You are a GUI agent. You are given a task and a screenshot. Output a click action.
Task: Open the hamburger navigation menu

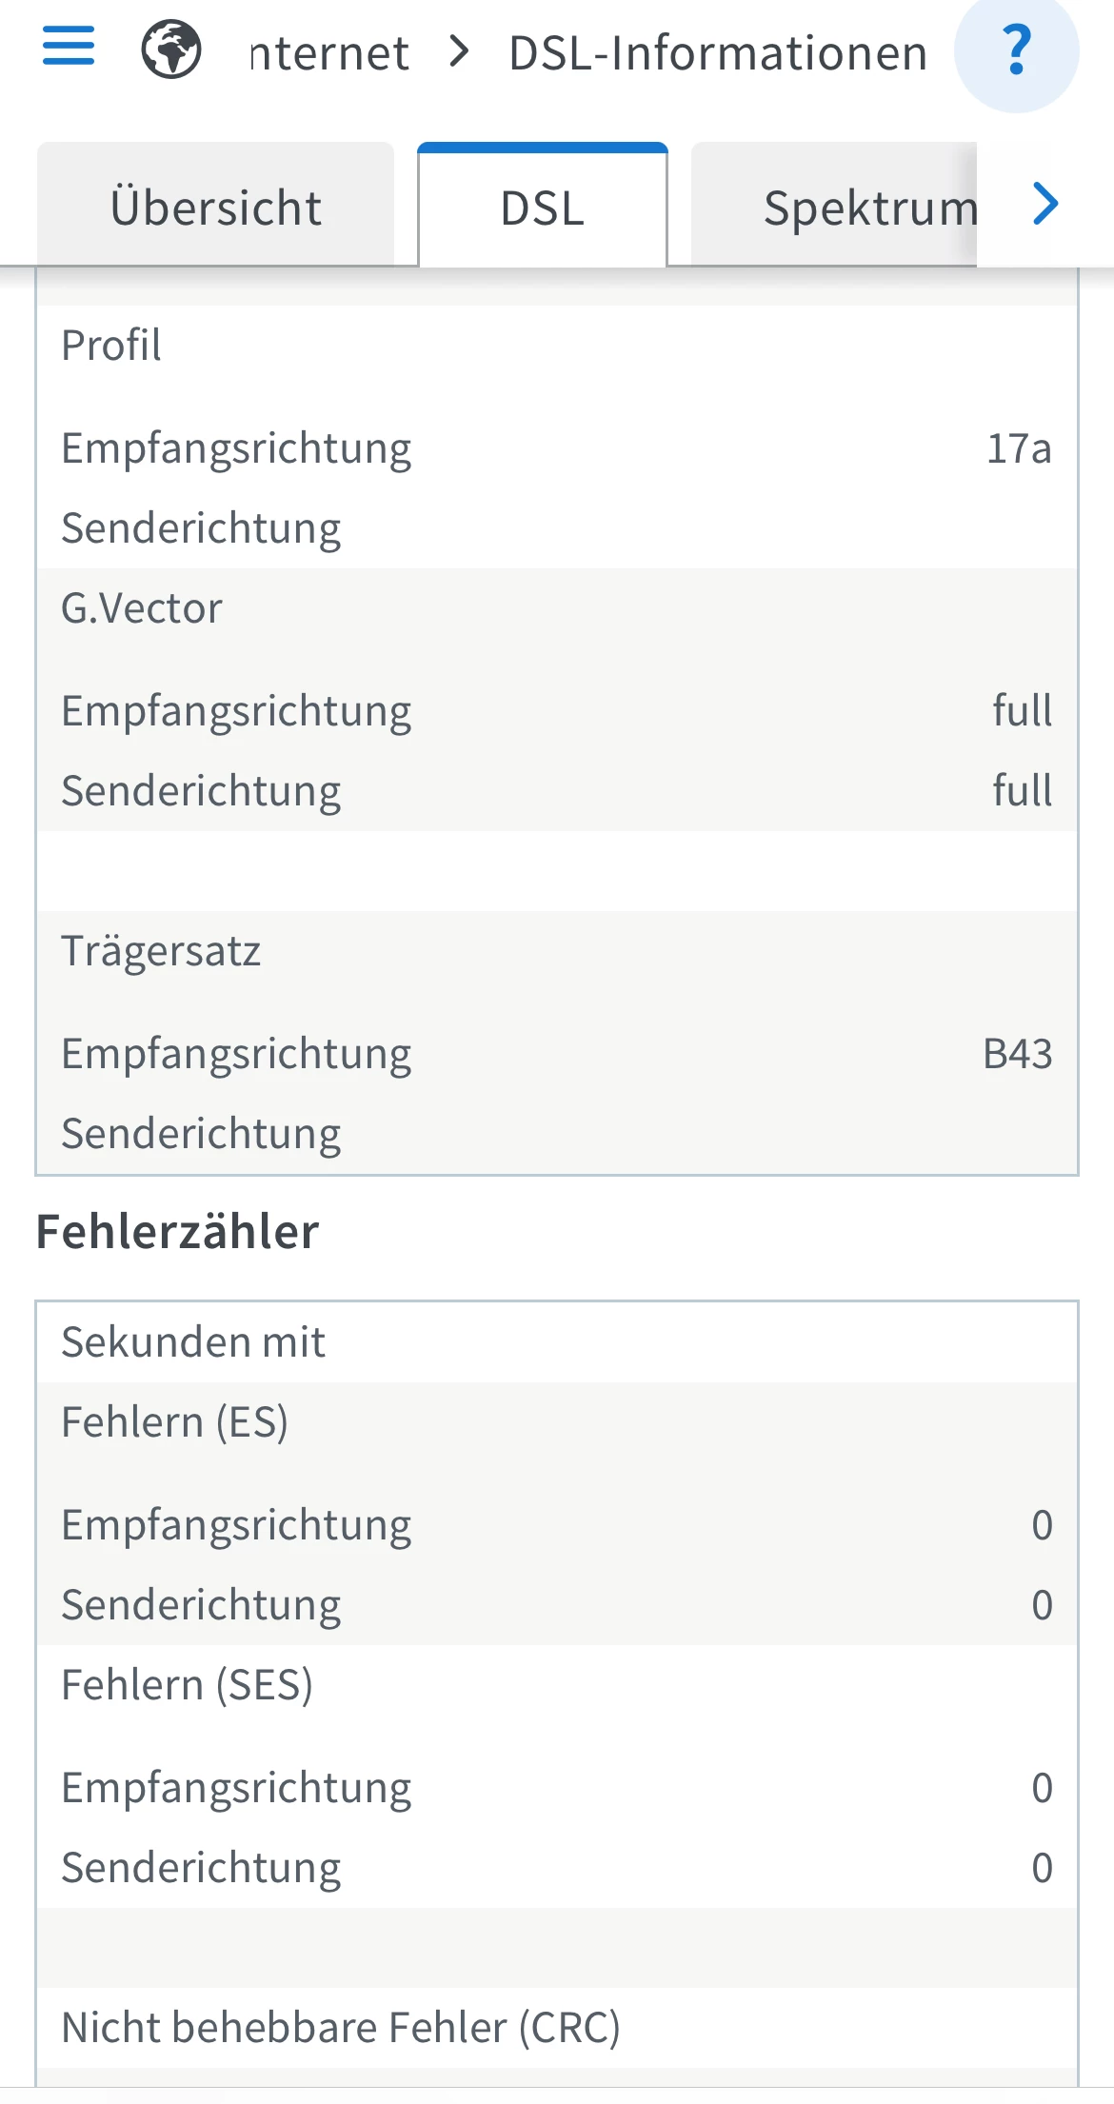69,46
